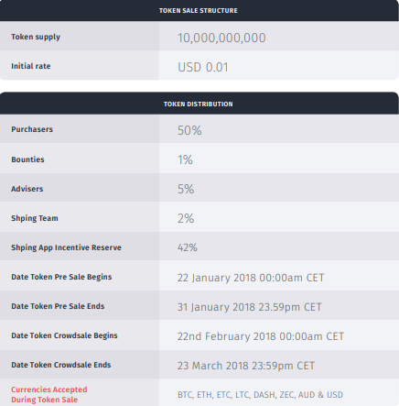Click the 5% advisers value
Image resolution: width=399 pixels, height=406 pixels.
pos(186,189)
